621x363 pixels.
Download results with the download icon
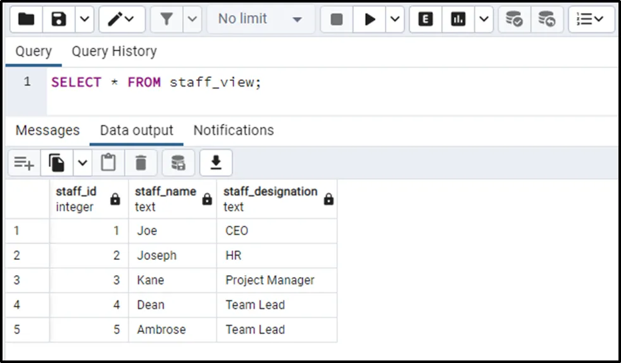pos(216,163)
